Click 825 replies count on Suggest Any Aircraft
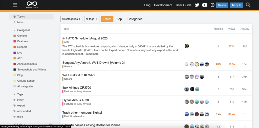 point(218,64)
